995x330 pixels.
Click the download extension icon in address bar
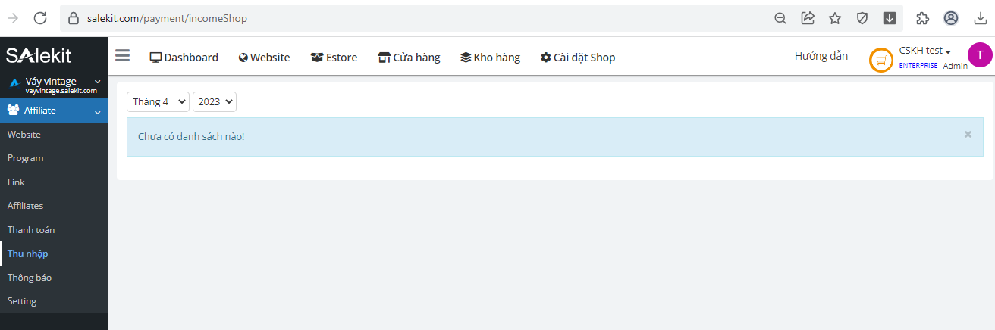(890, 18)
